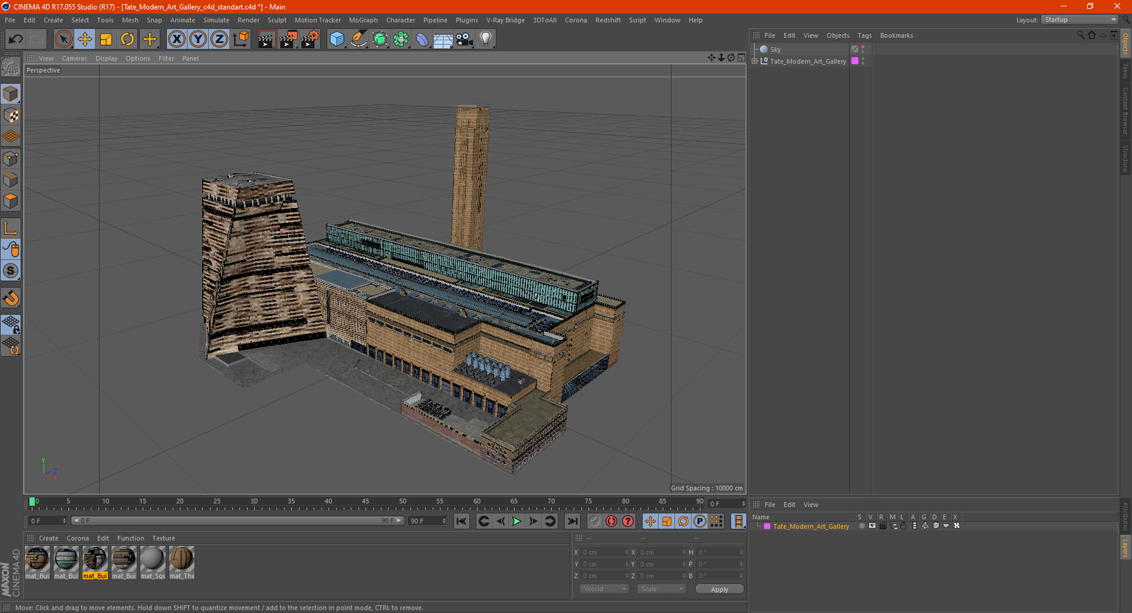The width and height of the screenshot is (1132, 613).
Task: Record active objects keyframe
Action: 594,521
